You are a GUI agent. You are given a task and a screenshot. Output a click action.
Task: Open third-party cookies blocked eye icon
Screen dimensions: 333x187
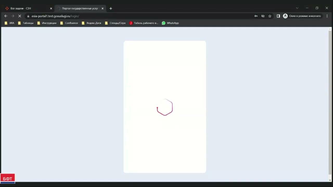coord(263,16)
